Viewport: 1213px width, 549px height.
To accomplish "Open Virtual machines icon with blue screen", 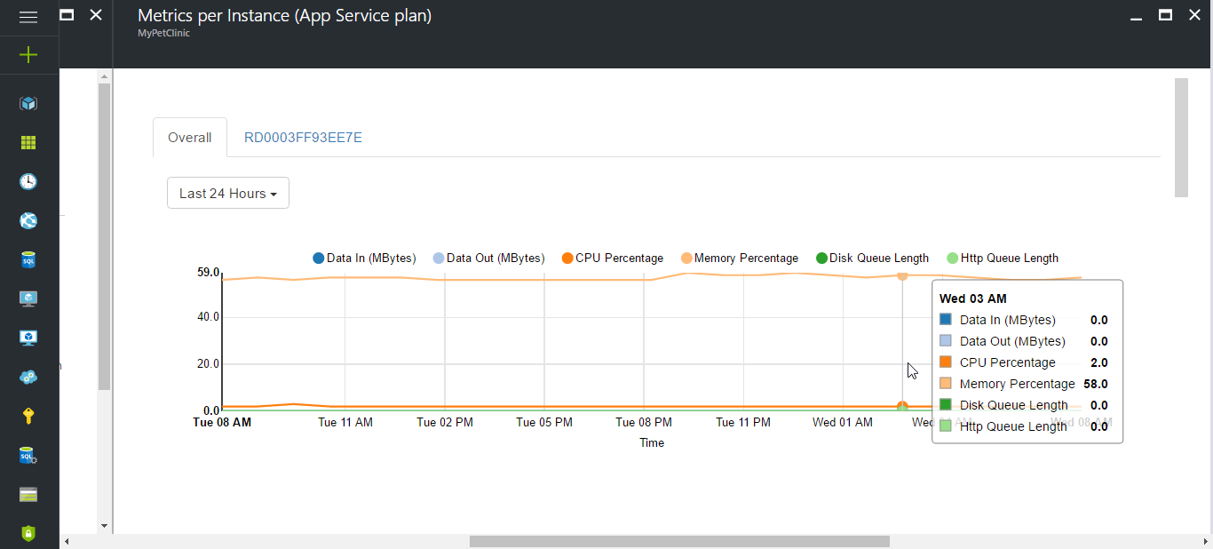I will [x=28, y=338].
